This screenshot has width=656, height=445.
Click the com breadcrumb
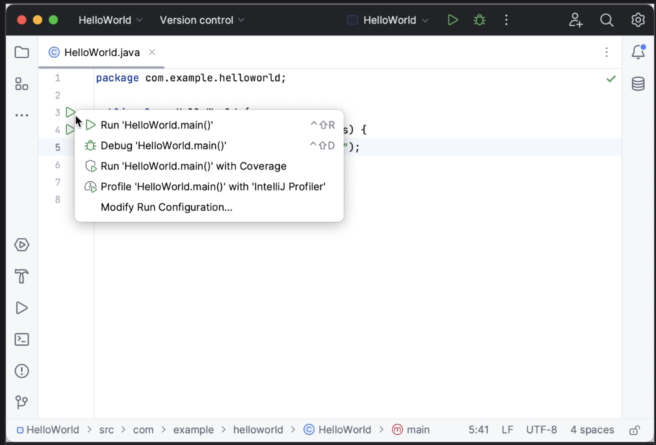point(143,430)
